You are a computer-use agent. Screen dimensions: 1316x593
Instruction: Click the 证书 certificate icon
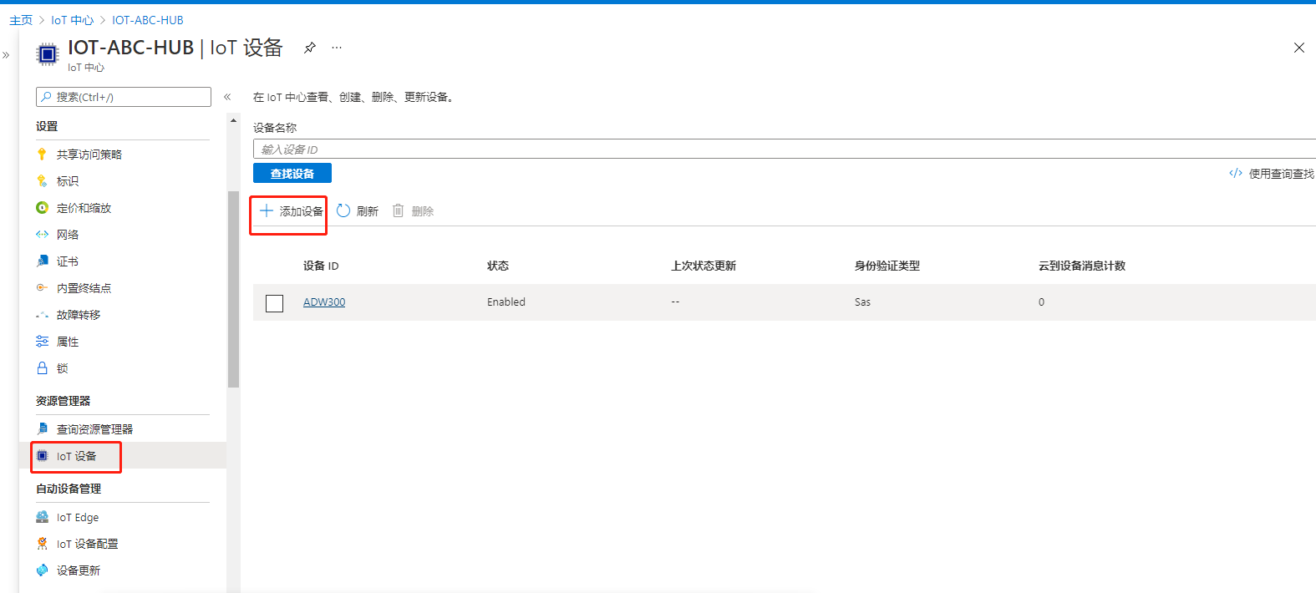click(x=42, y=261)
